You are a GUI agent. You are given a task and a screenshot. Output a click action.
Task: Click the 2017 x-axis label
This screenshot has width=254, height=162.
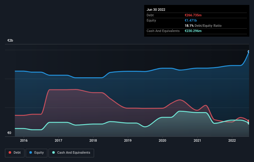pyautogui.click(x=58, y=140)
